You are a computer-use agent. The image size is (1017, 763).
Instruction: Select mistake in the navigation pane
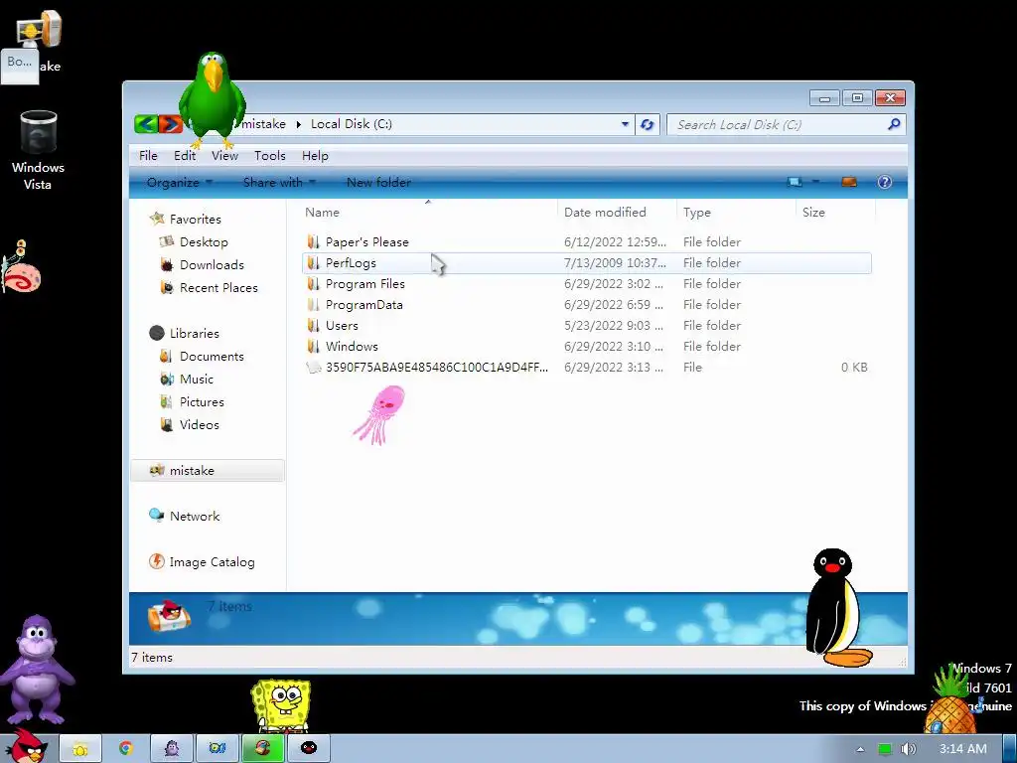(208, 470)
